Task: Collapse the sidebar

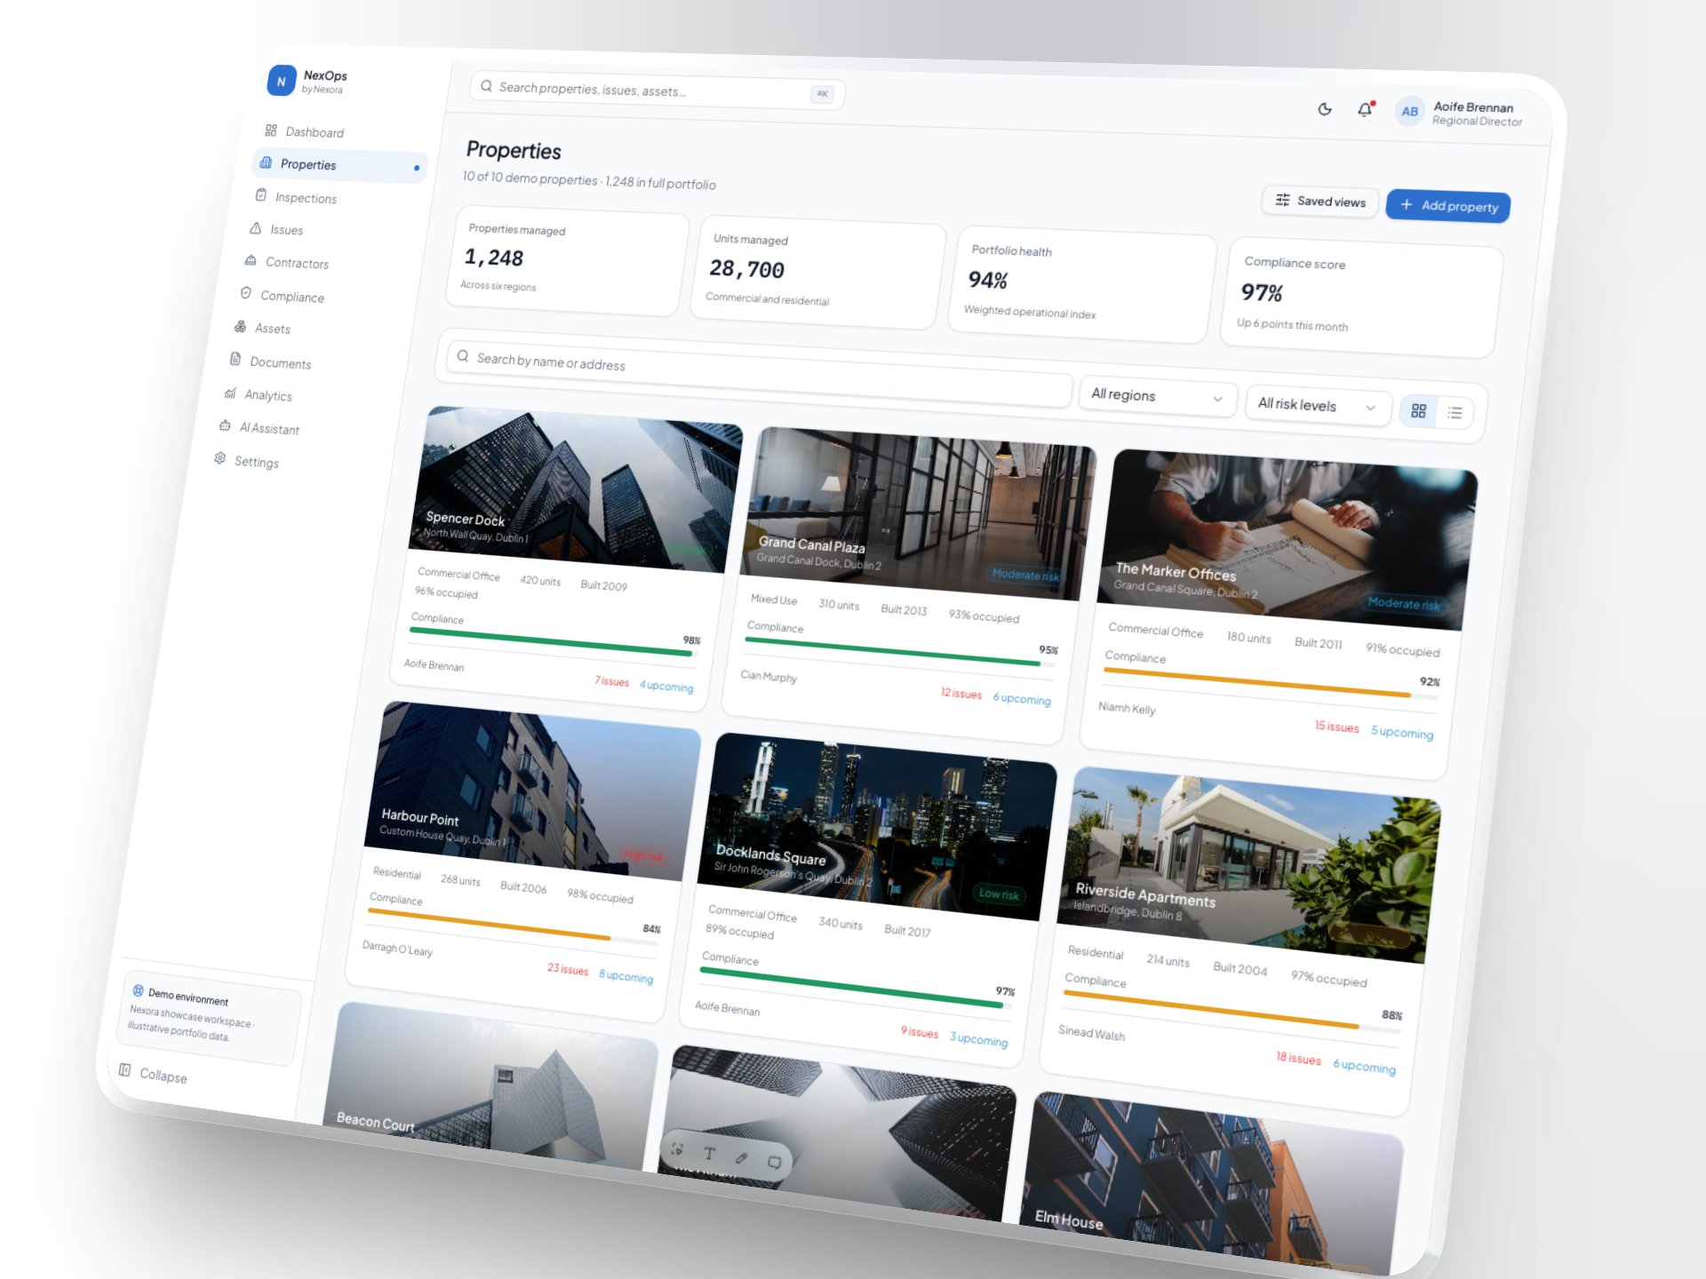Action: [x=154, y=1073]
